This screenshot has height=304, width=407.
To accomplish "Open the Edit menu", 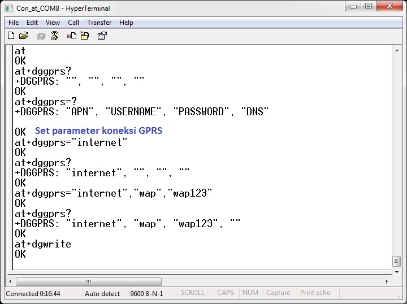I will (x=32, y=23).
